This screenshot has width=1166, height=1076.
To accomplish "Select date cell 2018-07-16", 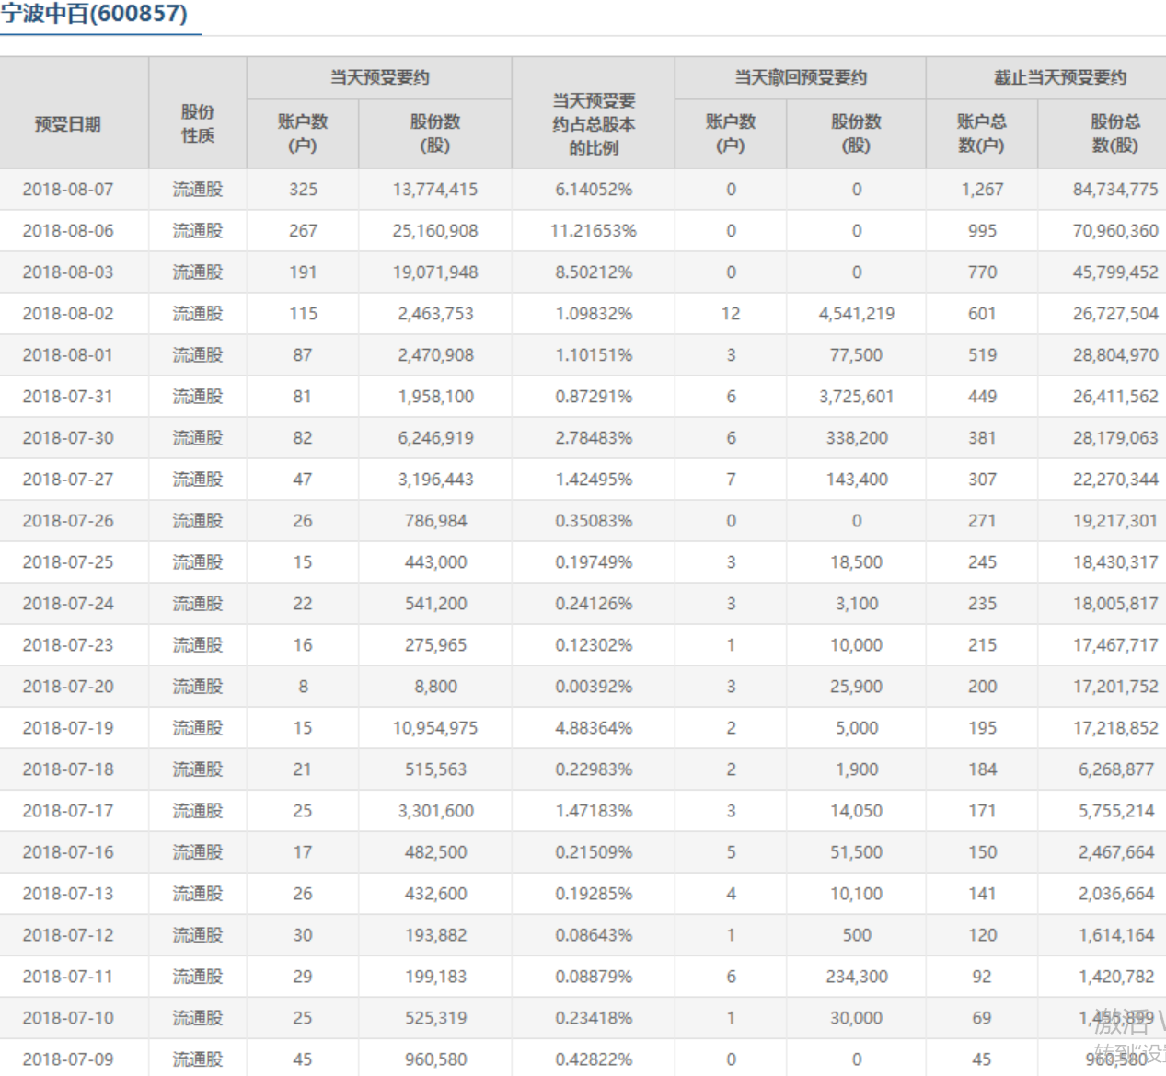I will point(68,852).
